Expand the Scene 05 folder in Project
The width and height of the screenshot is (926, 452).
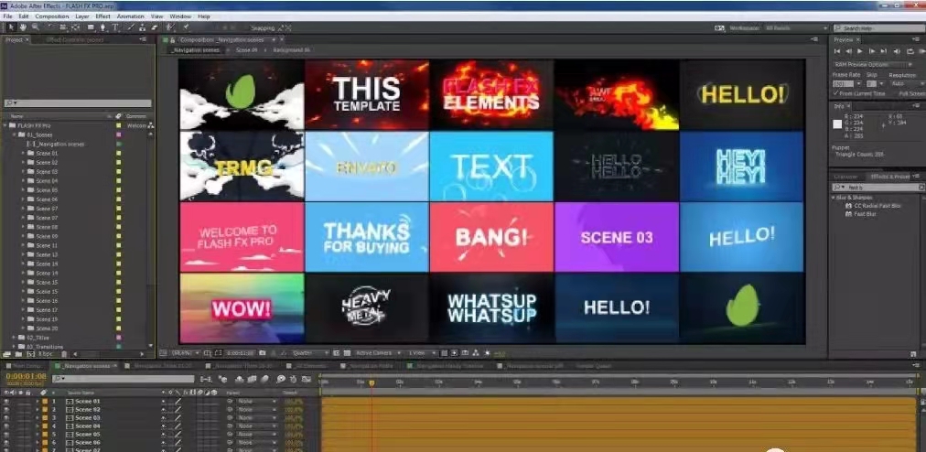tap(24, 189)
